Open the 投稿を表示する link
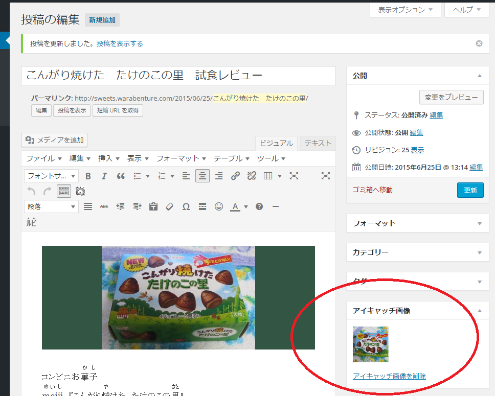 click(x=120, y=43)
